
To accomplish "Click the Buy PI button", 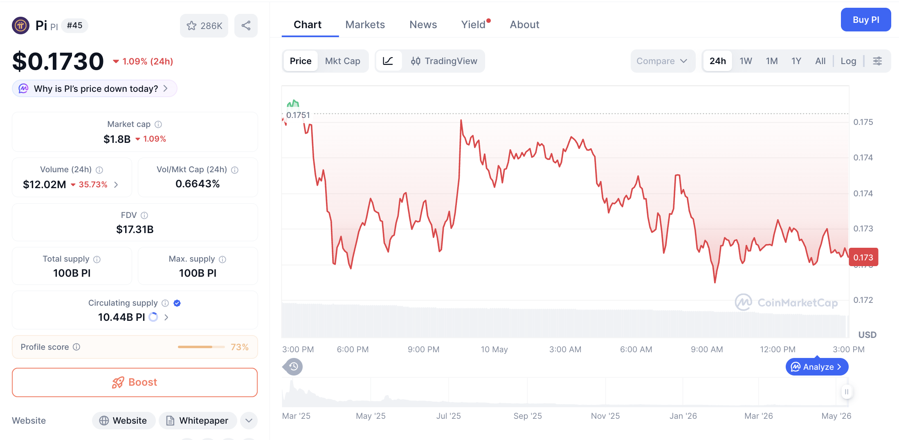I will [x=866, y=20].
